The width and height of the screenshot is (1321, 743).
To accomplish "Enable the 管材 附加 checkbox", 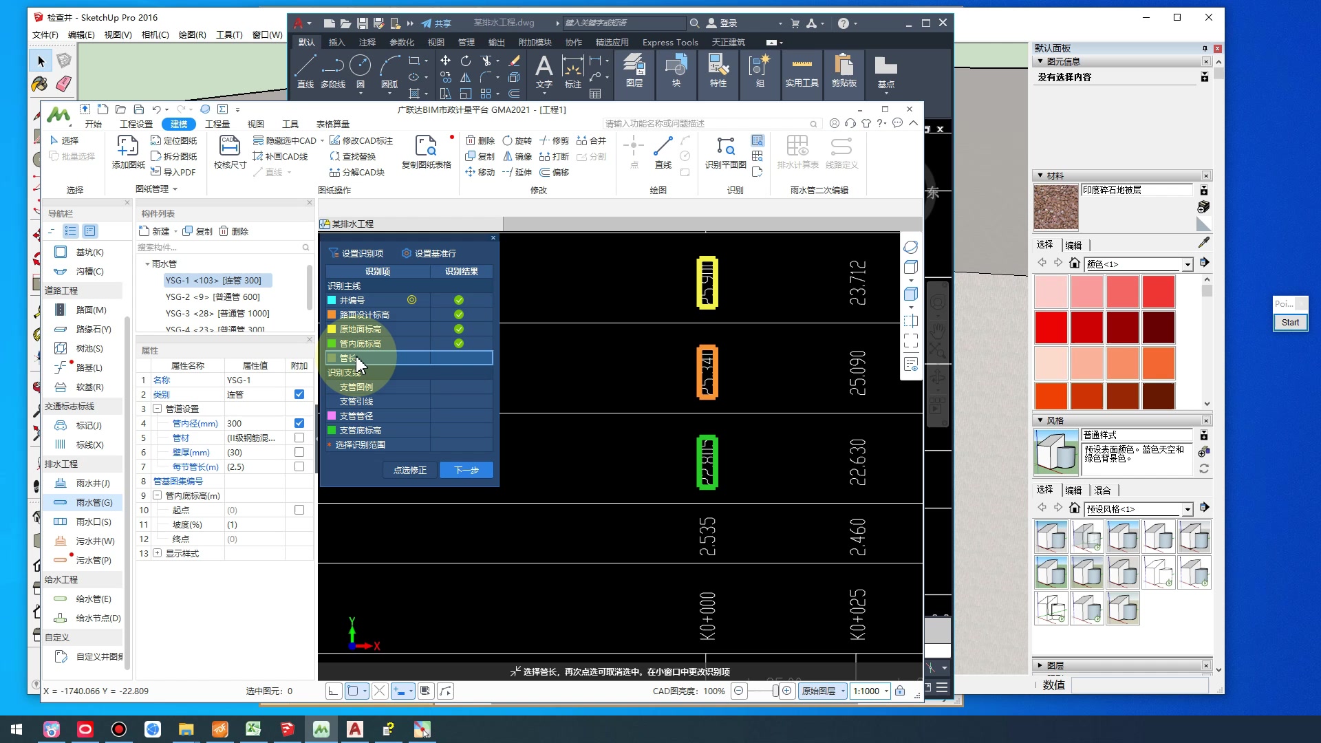I will (299, 438).
